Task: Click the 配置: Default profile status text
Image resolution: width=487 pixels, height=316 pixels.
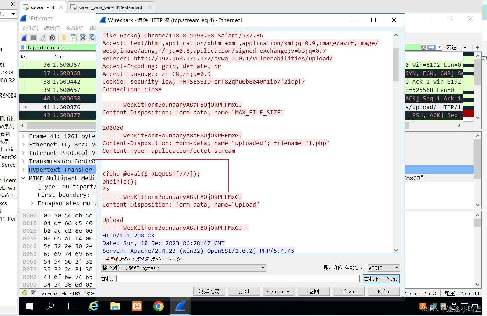Action: pyautogui.click(x=462, y=294)
